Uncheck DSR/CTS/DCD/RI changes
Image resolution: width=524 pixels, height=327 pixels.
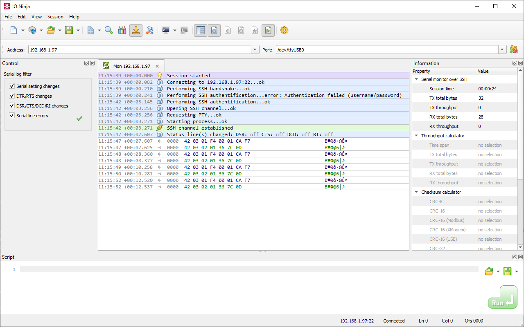tap(12, 106)
